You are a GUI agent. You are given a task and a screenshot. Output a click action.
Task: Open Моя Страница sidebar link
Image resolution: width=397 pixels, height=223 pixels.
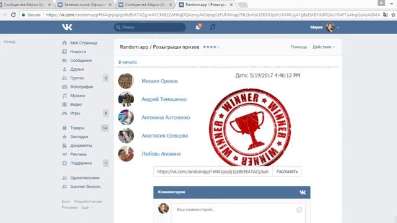point(84,43)
